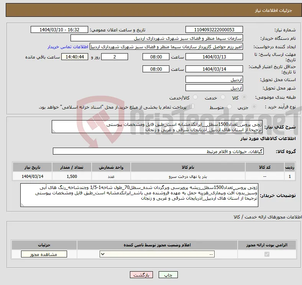Click the شهر محل تحویل field

(x=214, y=88)
